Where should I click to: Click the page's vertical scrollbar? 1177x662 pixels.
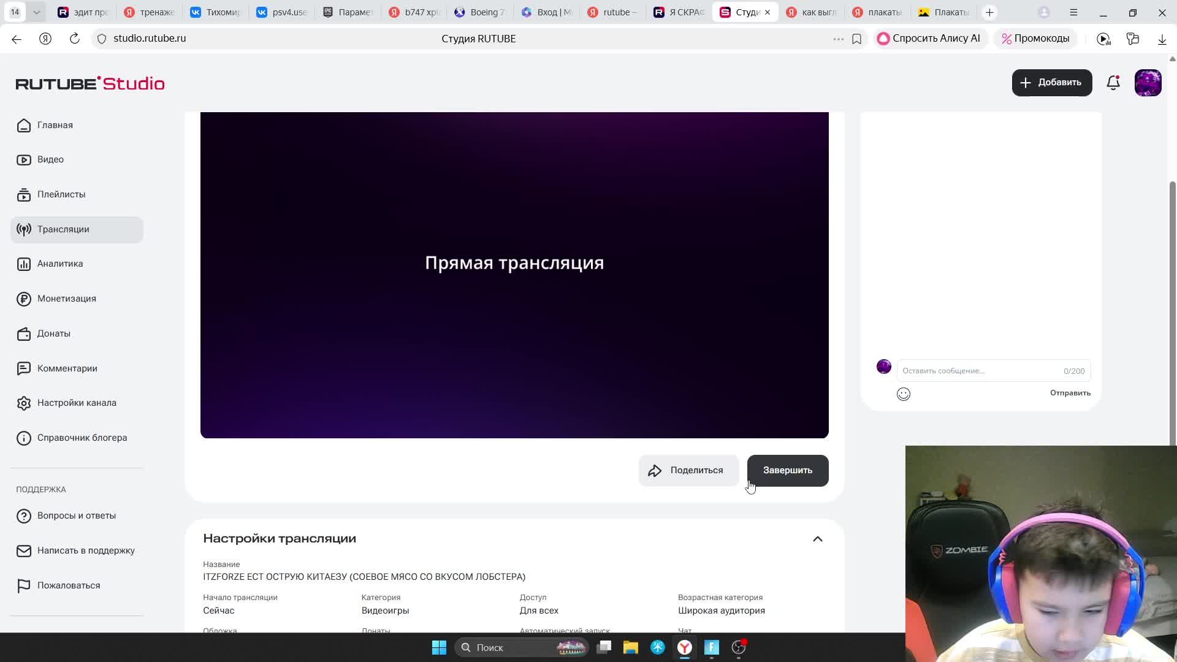pos(1172,306)
